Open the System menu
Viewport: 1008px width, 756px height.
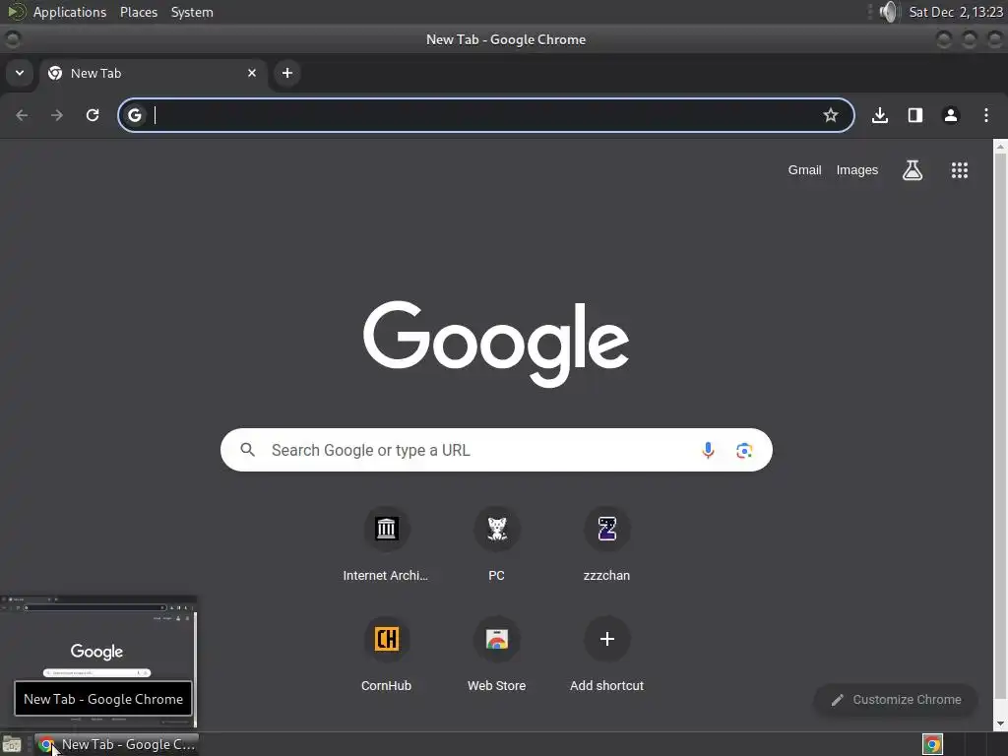192,12
